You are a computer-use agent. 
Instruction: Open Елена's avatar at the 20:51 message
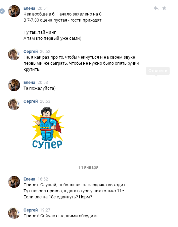click(x=14, y=11)
